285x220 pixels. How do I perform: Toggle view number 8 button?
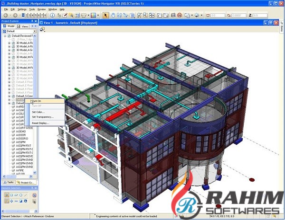coord(45,15)
